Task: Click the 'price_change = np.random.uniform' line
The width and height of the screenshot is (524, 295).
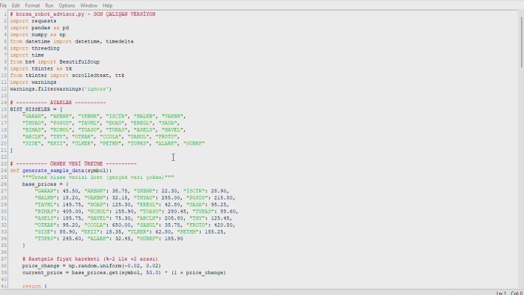Action: tap(91, 266)
